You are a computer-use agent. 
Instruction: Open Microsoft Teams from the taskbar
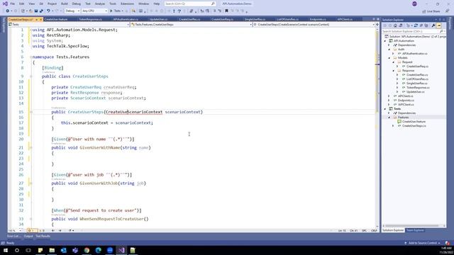click(x=75, y=250)
